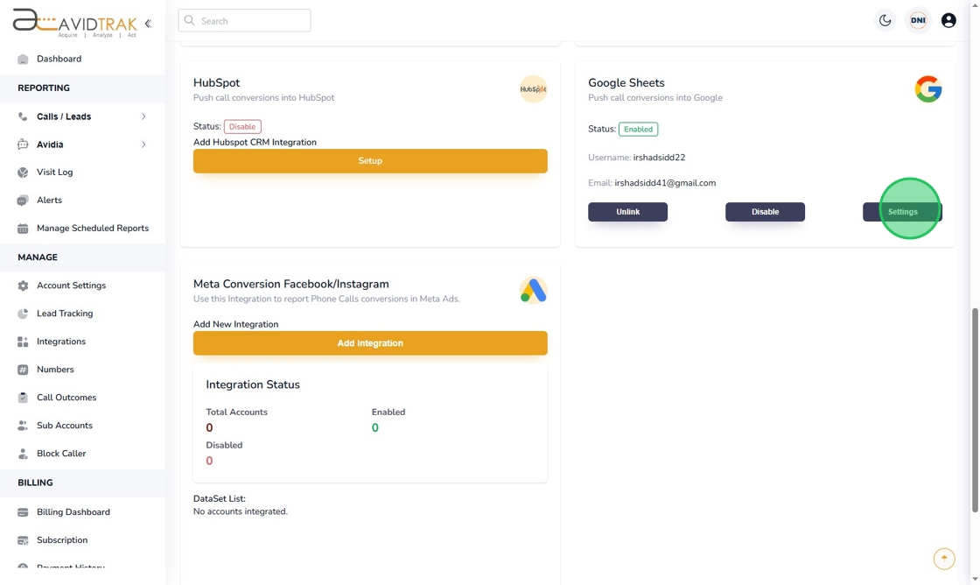Open Manage Scheduled Reports
The height and width of the screenshot is (585, 980).
coord(92,229)
